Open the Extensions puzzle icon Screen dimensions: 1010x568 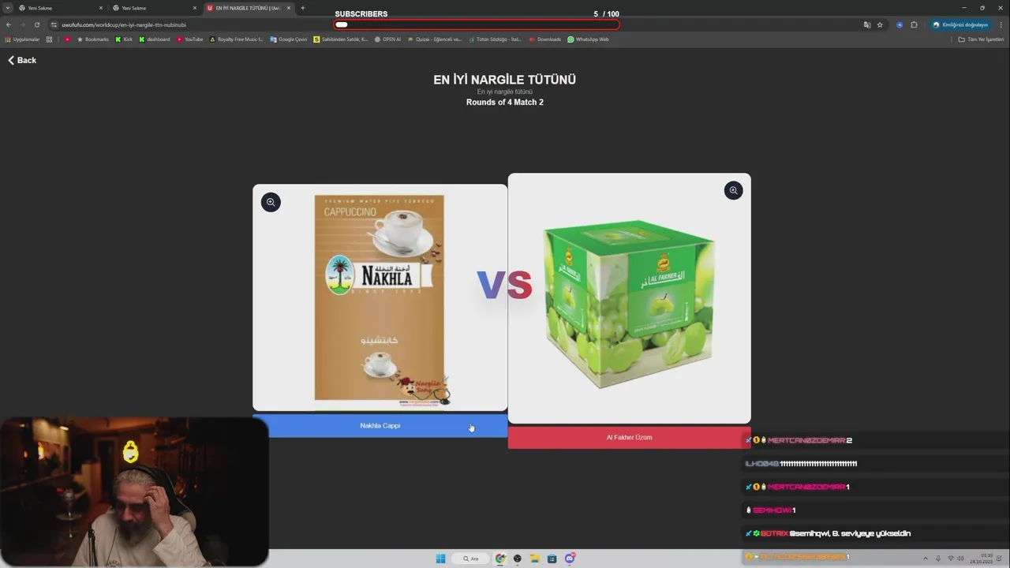914,24
